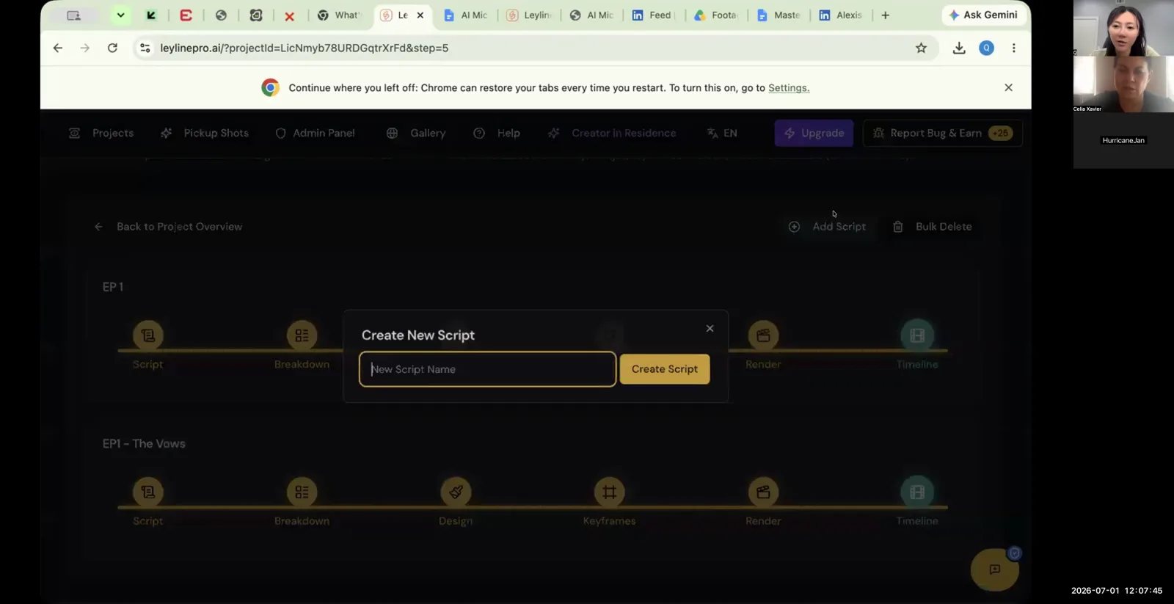The image size is (1174, 604).
Task: Open the Timeline step icon for EP 1
Action: coord(917,335)
